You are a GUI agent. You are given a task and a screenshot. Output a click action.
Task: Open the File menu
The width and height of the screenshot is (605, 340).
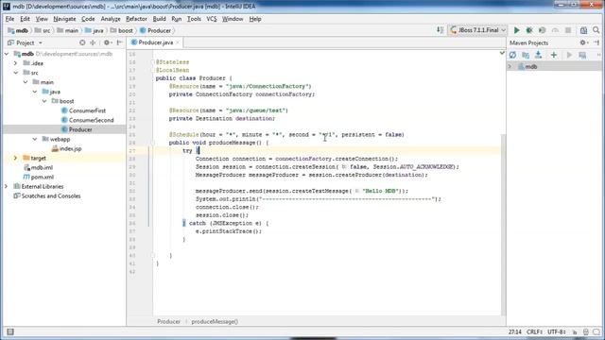9,19
